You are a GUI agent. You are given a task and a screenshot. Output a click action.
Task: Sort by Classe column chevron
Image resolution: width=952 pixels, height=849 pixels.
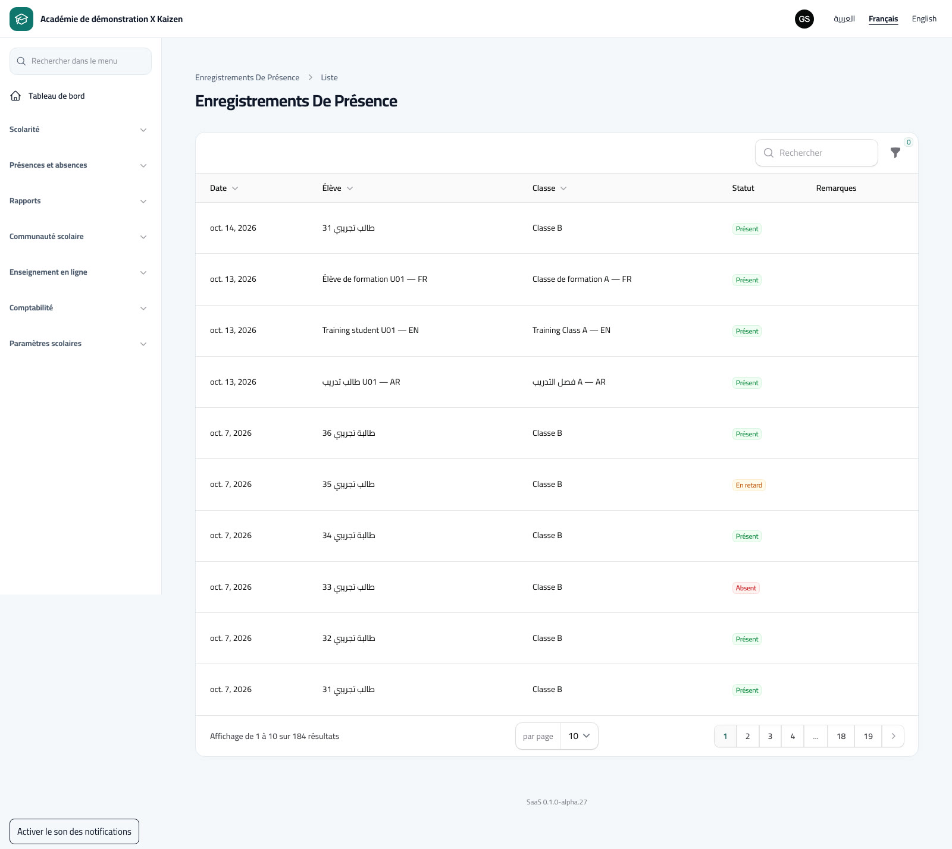(x=563, y=188)
